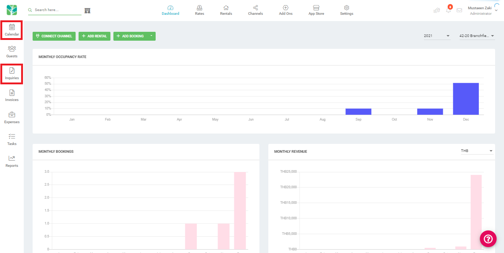Open the THB currency dropdown
Viewport: 504px width, 253px height.
(477, 151)
